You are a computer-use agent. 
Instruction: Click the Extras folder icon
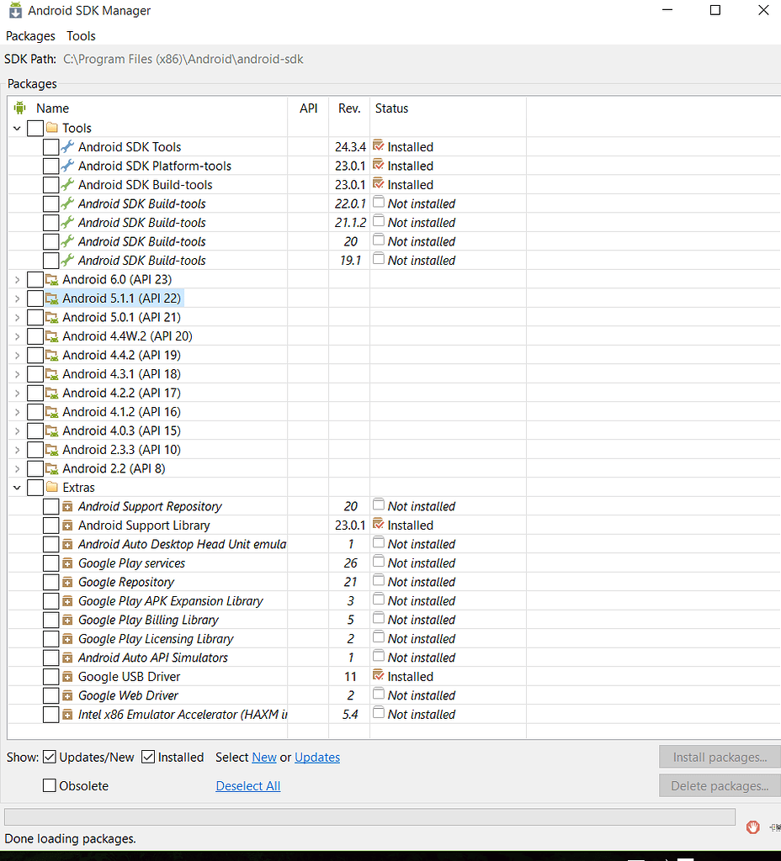(50, 487)
